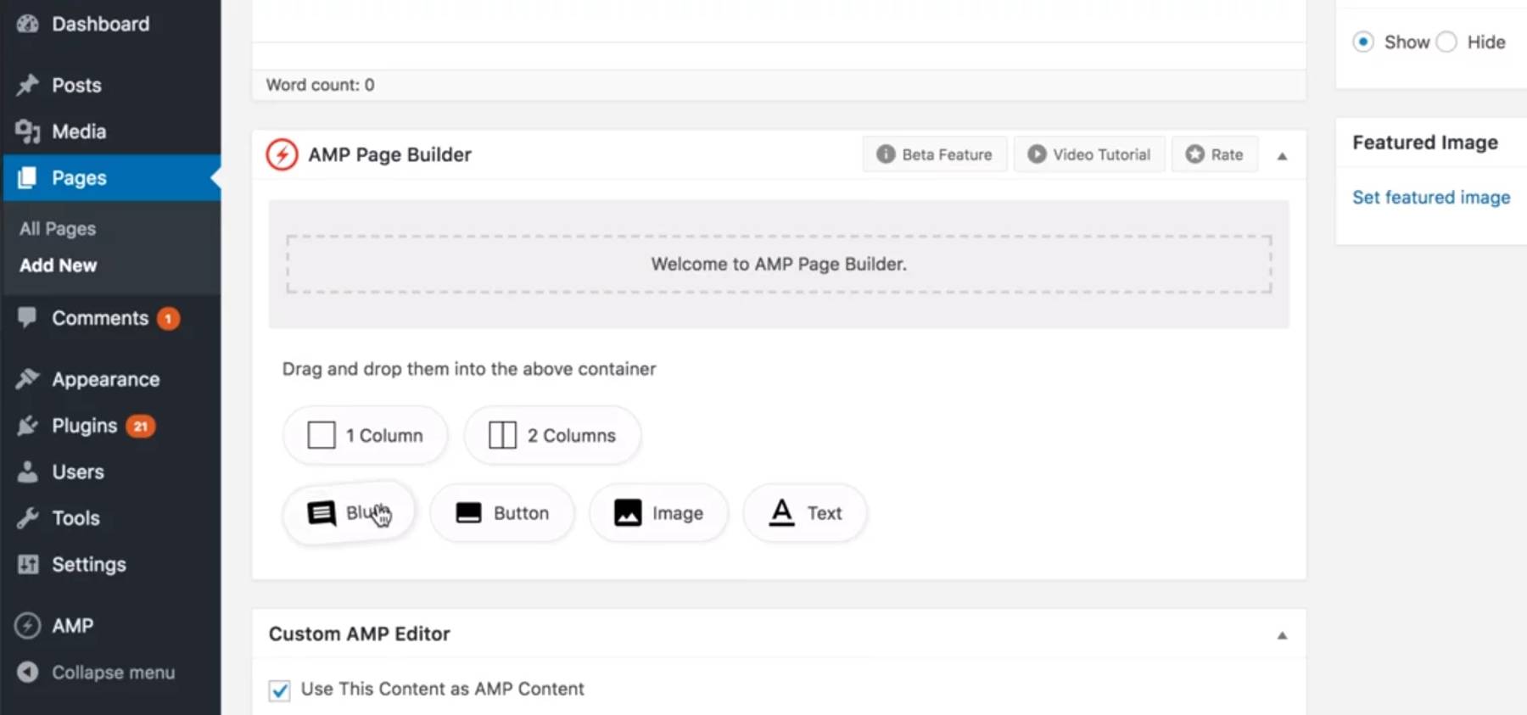1527x715 pixels.
Task: Click the Video Tutorial play icon
Action: coord(1037,154)
